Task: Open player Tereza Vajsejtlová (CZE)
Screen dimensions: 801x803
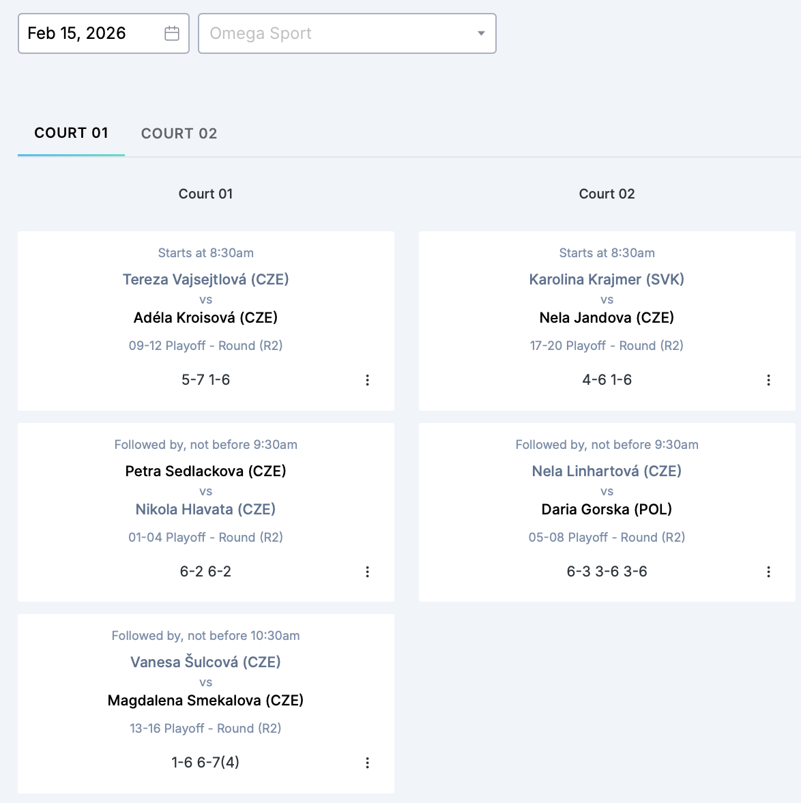Action: coord(205,279)
